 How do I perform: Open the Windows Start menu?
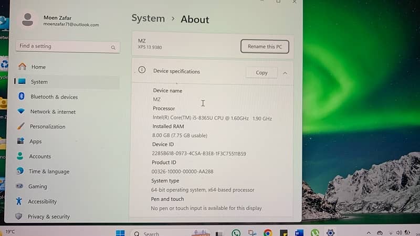tap(120, 233)
